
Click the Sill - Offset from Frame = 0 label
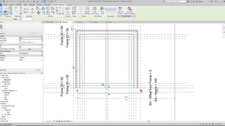150,88
